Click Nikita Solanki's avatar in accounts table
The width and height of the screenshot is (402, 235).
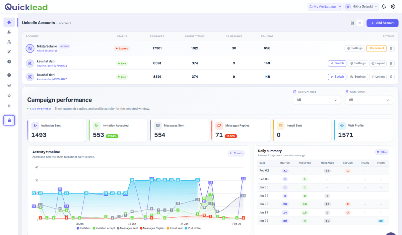click(x=30, y=48)
